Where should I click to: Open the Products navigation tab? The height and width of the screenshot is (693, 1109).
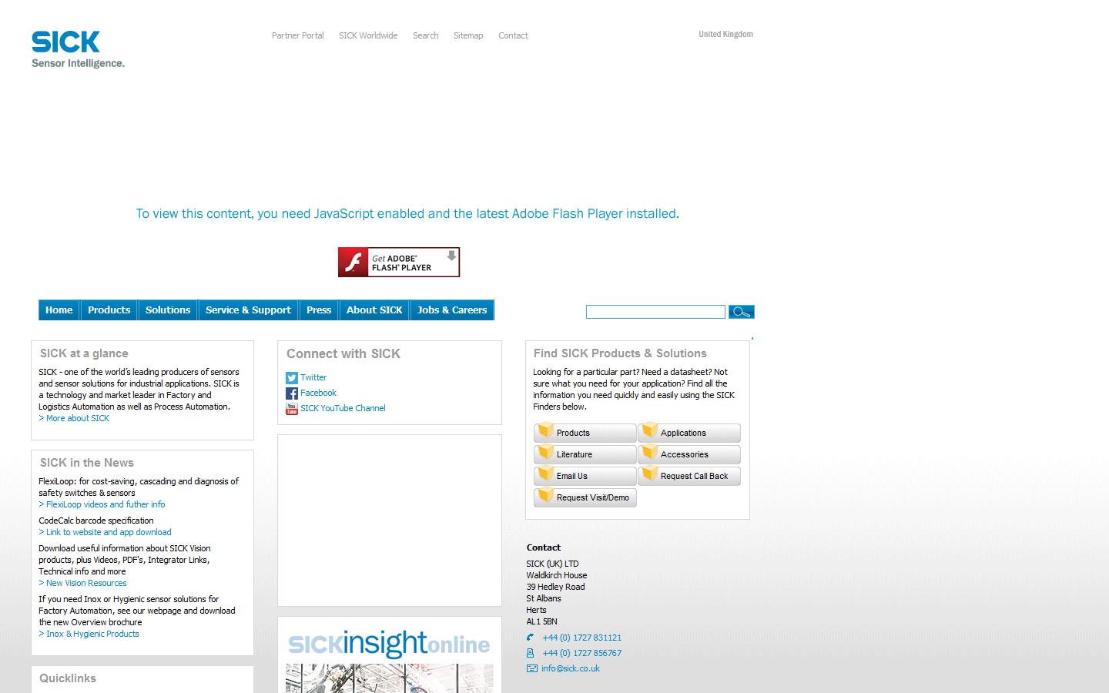[109, 310]
